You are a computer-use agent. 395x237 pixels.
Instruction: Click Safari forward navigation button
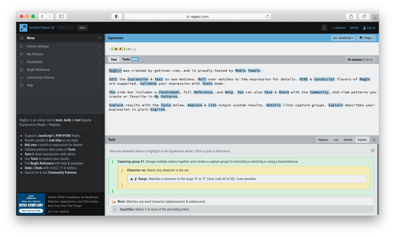50,16
